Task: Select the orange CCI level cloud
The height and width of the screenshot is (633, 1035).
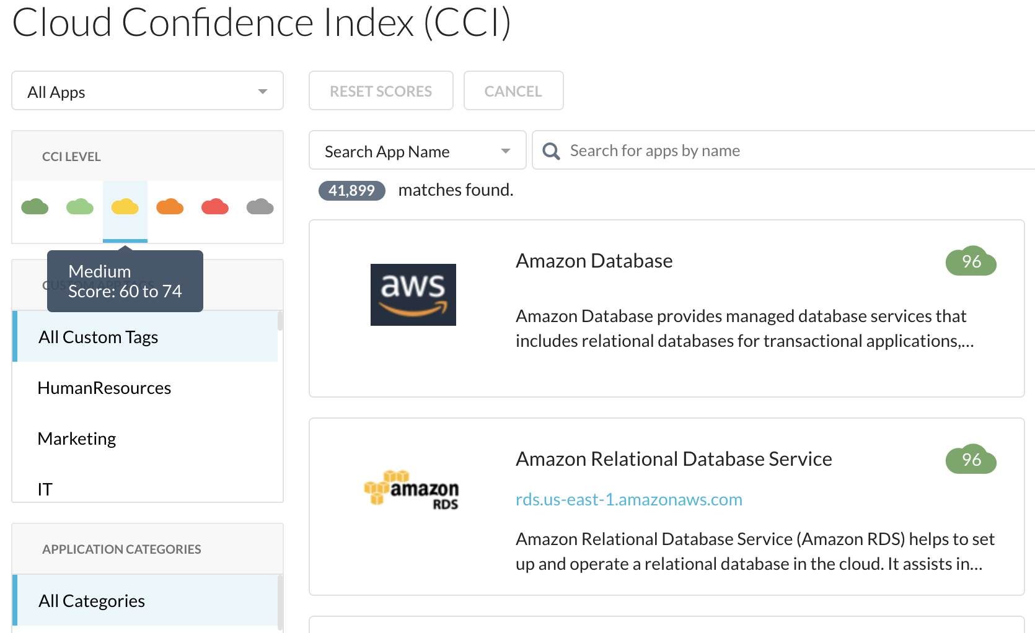Action: pos(170,206)
